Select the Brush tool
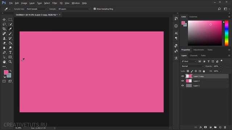Image resolution: width=232 pixels, height=130 pixels. (10, 34)
